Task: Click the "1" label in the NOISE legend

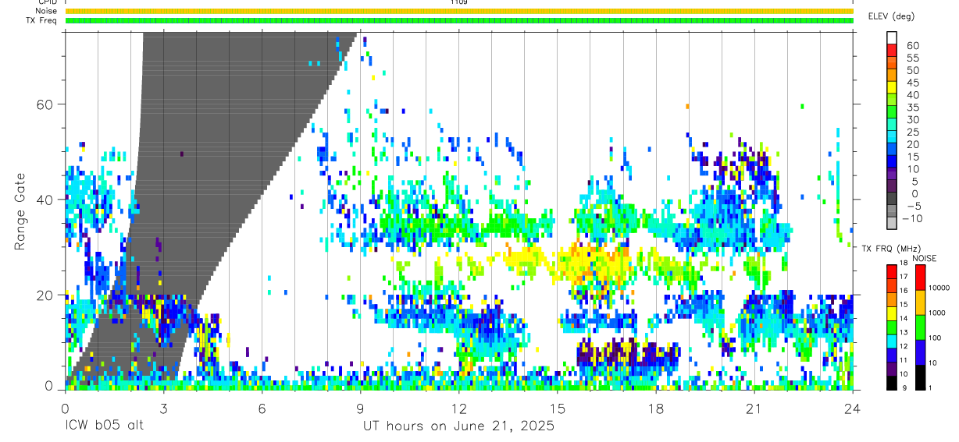Action: [931, 387]
